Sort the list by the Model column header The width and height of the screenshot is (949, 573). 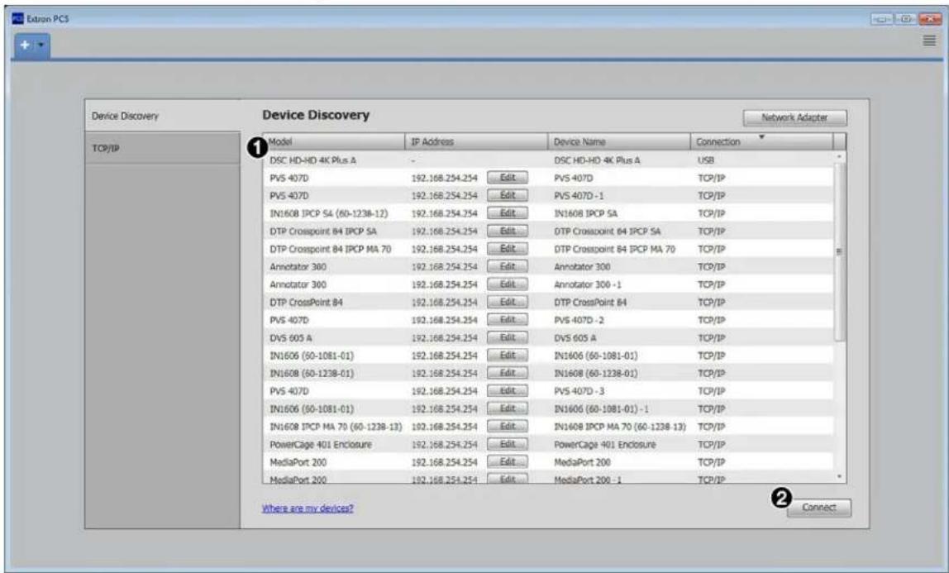(x=333, y=141)
